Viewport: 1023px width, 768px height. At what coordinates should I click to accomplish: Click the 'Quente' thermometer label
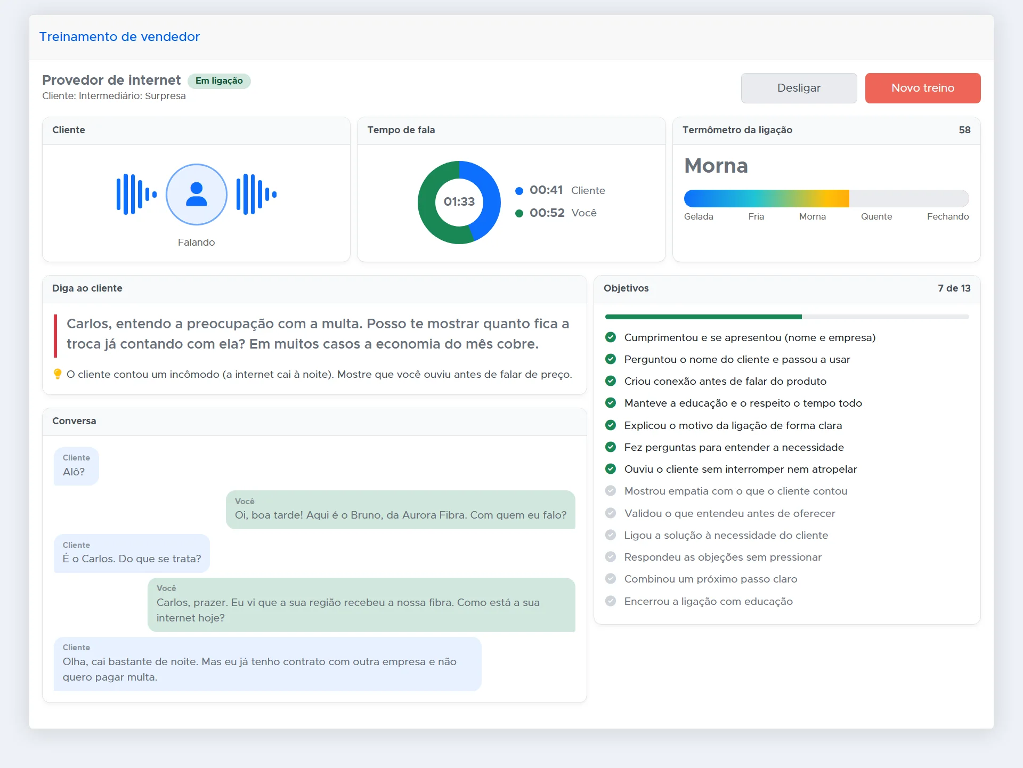[876, 216]
